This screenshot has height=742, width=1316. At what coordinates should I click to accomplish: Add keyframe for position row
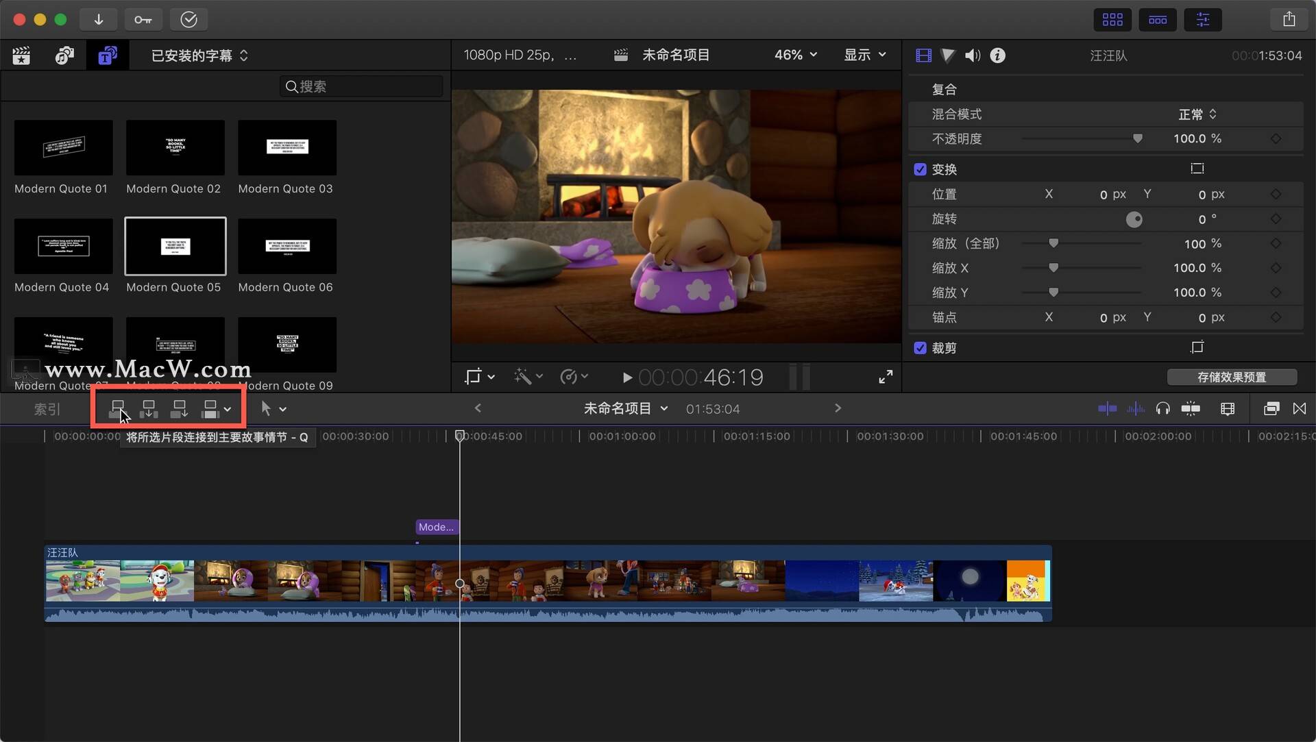(x=1276, y=195)
